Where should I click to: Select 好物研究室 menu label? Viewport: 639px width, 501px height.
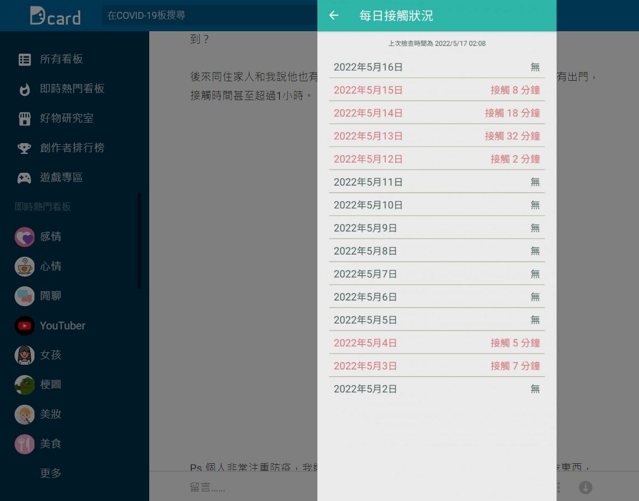[x=67, y=118]
